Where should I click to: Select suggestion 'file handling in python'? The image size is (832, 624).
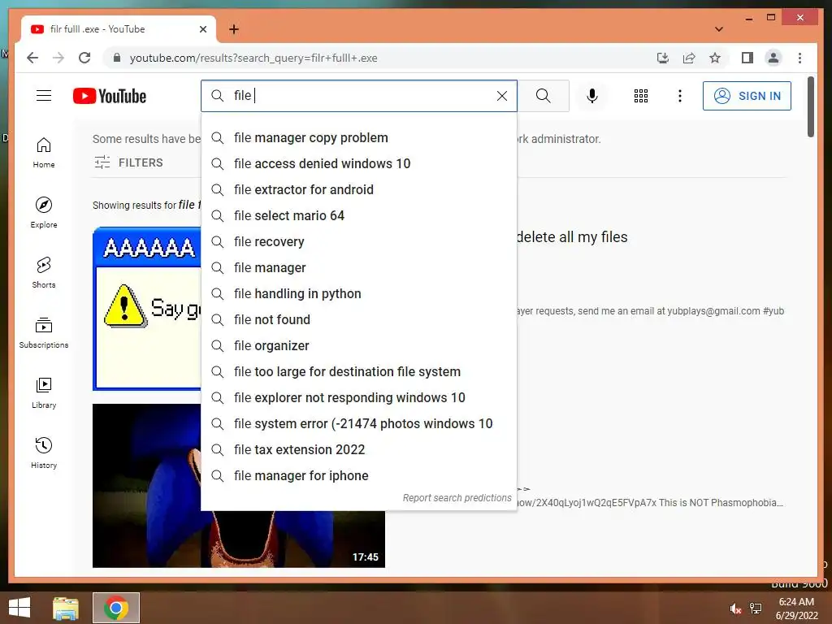point(358,294)
